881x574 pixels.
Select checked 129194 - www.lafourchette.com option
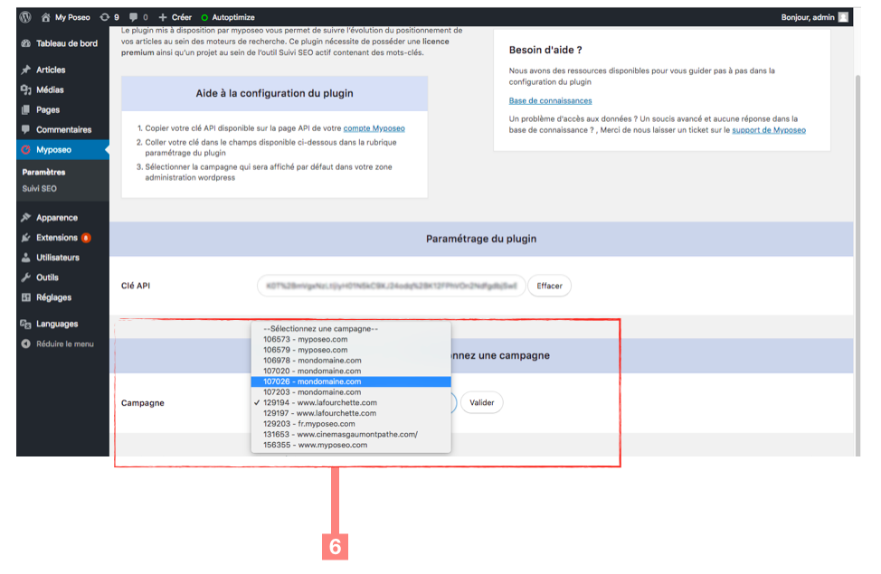351,402
